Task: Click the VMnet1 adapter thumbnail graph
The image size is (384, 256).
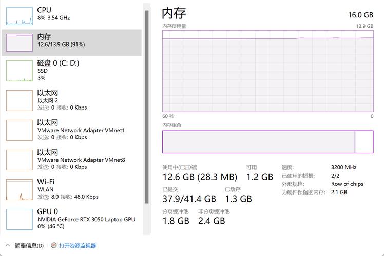Action: 19,130
